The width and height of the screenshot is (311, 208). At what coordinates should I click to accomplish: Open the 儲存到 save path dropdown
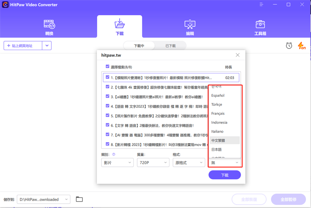click(44, 199)
